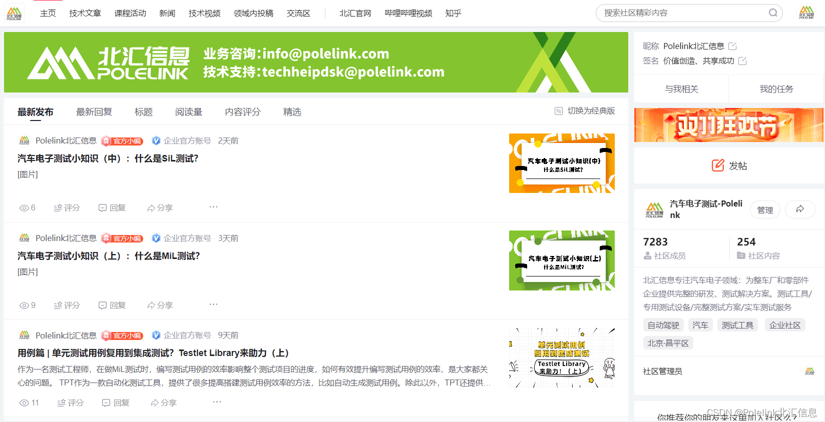Click the community administrator avatar icon
825x422 pixels.
809,371
